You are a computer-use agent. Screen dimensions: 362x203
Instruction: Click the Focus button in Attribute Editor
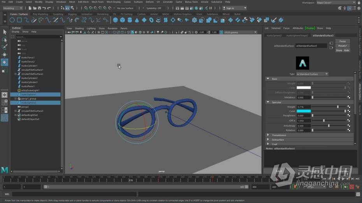pyautogui.click(x=343, y=41)
